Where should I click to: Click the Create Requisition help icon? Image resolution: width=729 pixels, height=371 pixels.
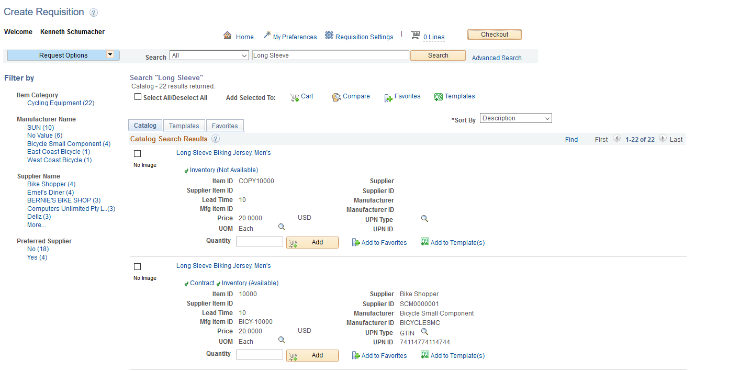click(93, 13)
